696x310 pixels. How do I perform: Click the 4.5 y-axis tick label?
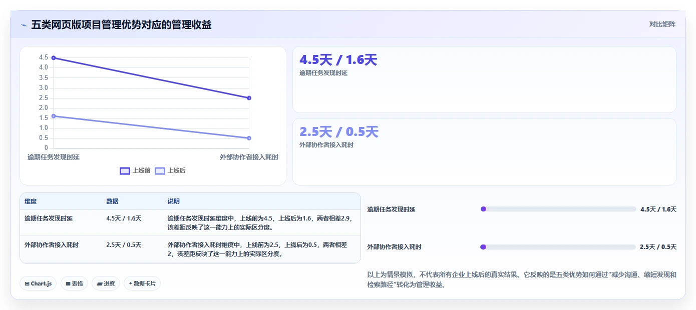coord(43,57)
